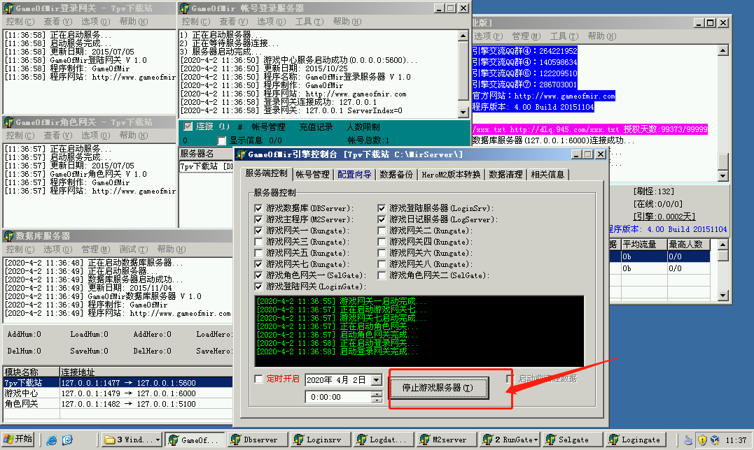Switch to 帐号管理 tab
Viewport: 754px width, 450px height.
pyautogui.click(x=312, y=175)
